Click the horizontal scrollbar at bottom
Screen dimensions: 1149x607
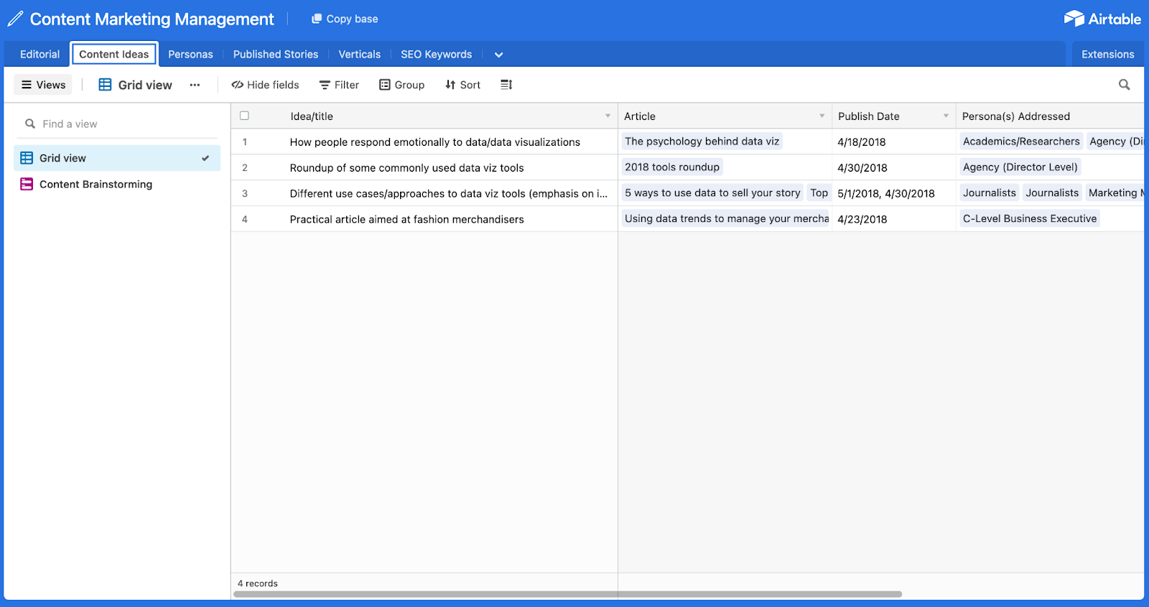click(567, 594)
